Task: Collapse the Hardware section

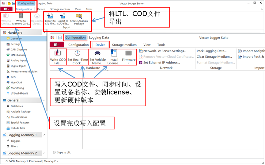Action: [x=44, y=33]
